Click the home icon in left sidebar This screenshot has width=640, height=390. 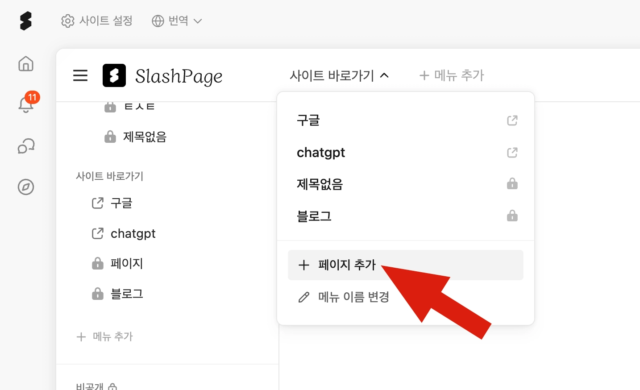pyautogui.click(x=26, y=64)
